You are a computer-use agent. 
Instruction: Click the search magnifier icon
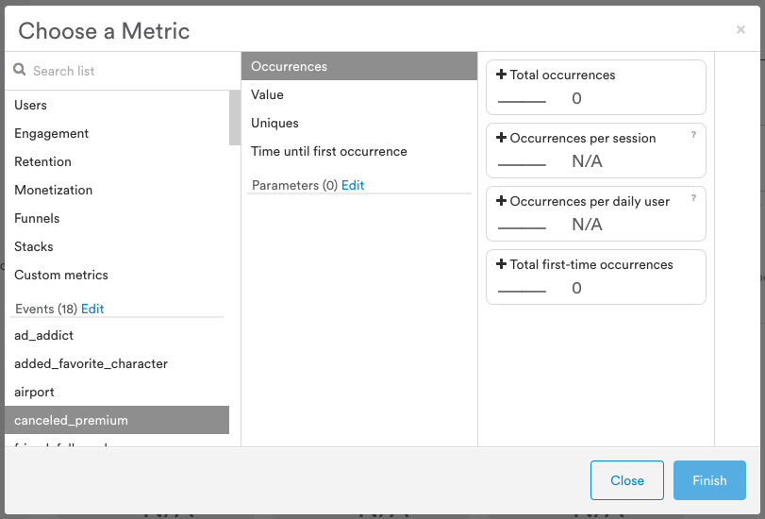click(19, 71)
